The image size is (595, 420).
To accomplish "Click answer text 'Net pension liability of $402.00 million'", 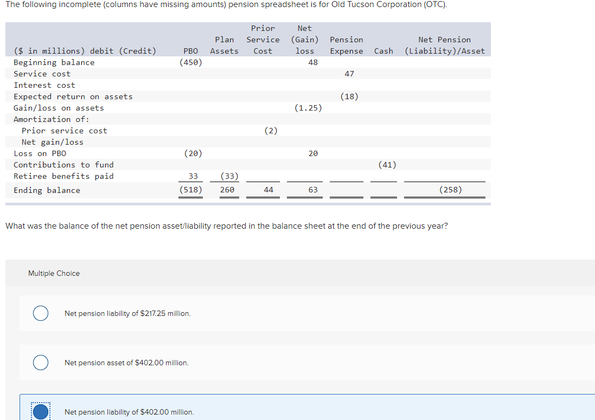I will 129,412.
